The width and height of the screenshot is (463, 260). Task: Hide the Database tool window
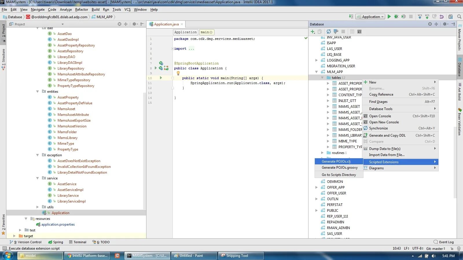pyautogui.click(x=453, y=24)
